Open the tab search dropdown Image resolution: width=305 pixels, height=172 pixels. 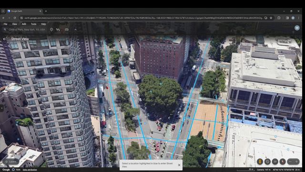point(3,11)
